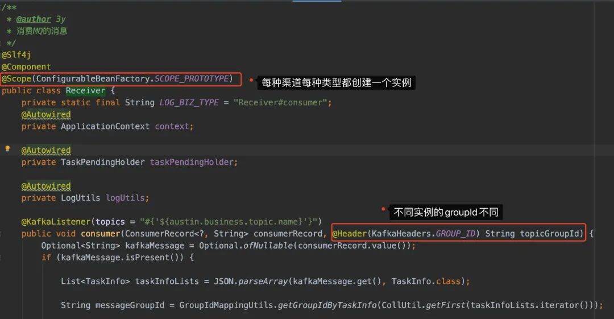Click the TaskPendingHolder type name
Image resolution: width=614 pixels, height=319 pixels.
click(102, 162)
